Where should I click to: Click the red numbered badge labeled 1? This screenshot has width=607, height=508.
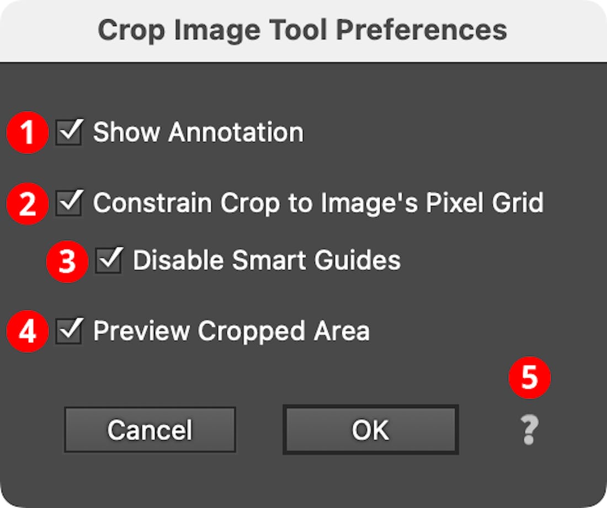tap(26, 131)
